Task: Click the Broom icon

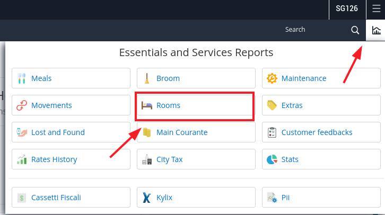Action: pos(147,78)
